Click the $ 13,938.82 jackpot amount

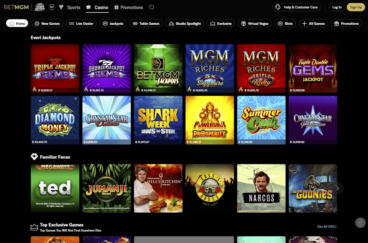coord(297,142)
